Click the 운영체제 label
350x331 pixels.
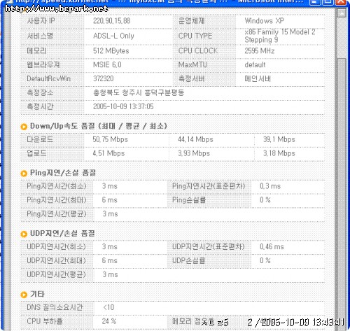point(191,21)
